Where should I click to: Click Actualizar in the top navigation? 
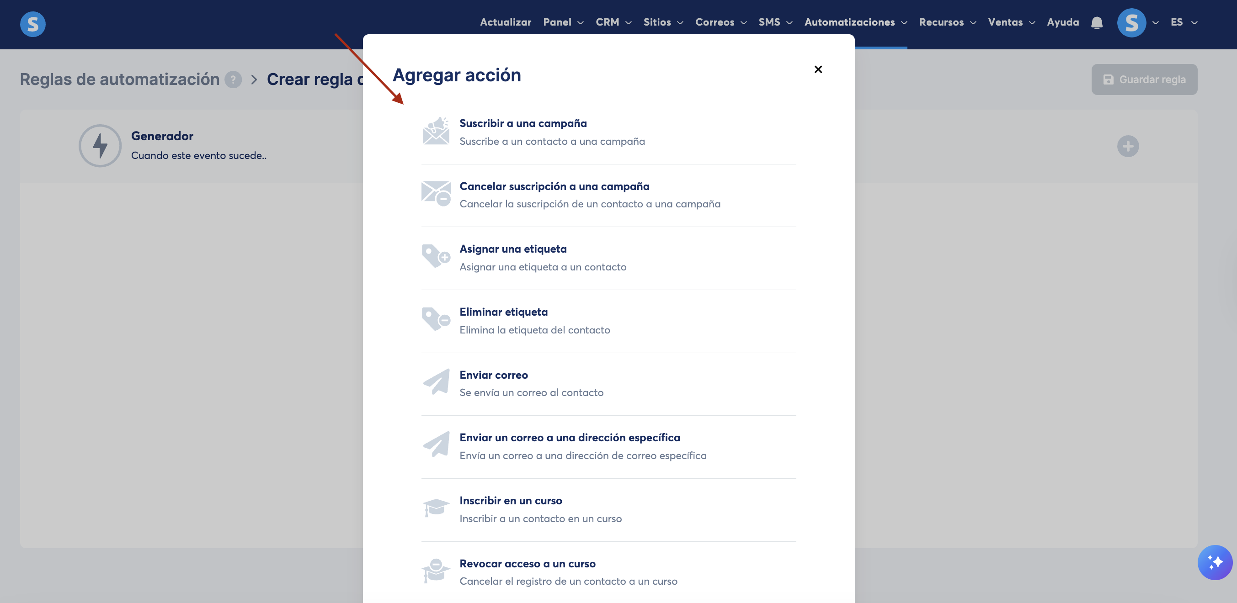[505, 22]
